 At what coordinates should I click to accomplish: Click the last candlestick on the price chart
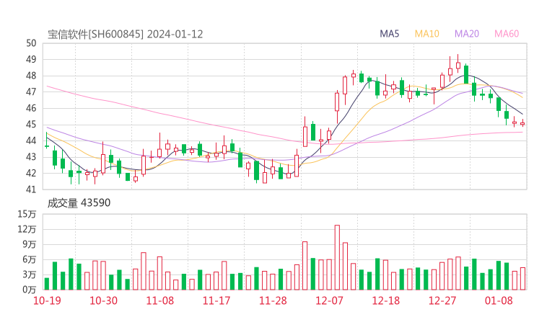(x=522, y=123)
